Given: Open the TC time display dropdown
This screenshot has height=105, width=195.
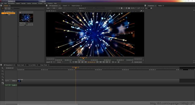Looking at the screenshot, I should [x=55, y=62].
